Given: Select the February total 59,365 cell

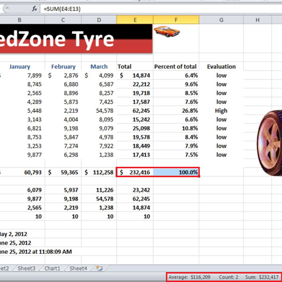Looking at the screenshot, I should (63, 172).
